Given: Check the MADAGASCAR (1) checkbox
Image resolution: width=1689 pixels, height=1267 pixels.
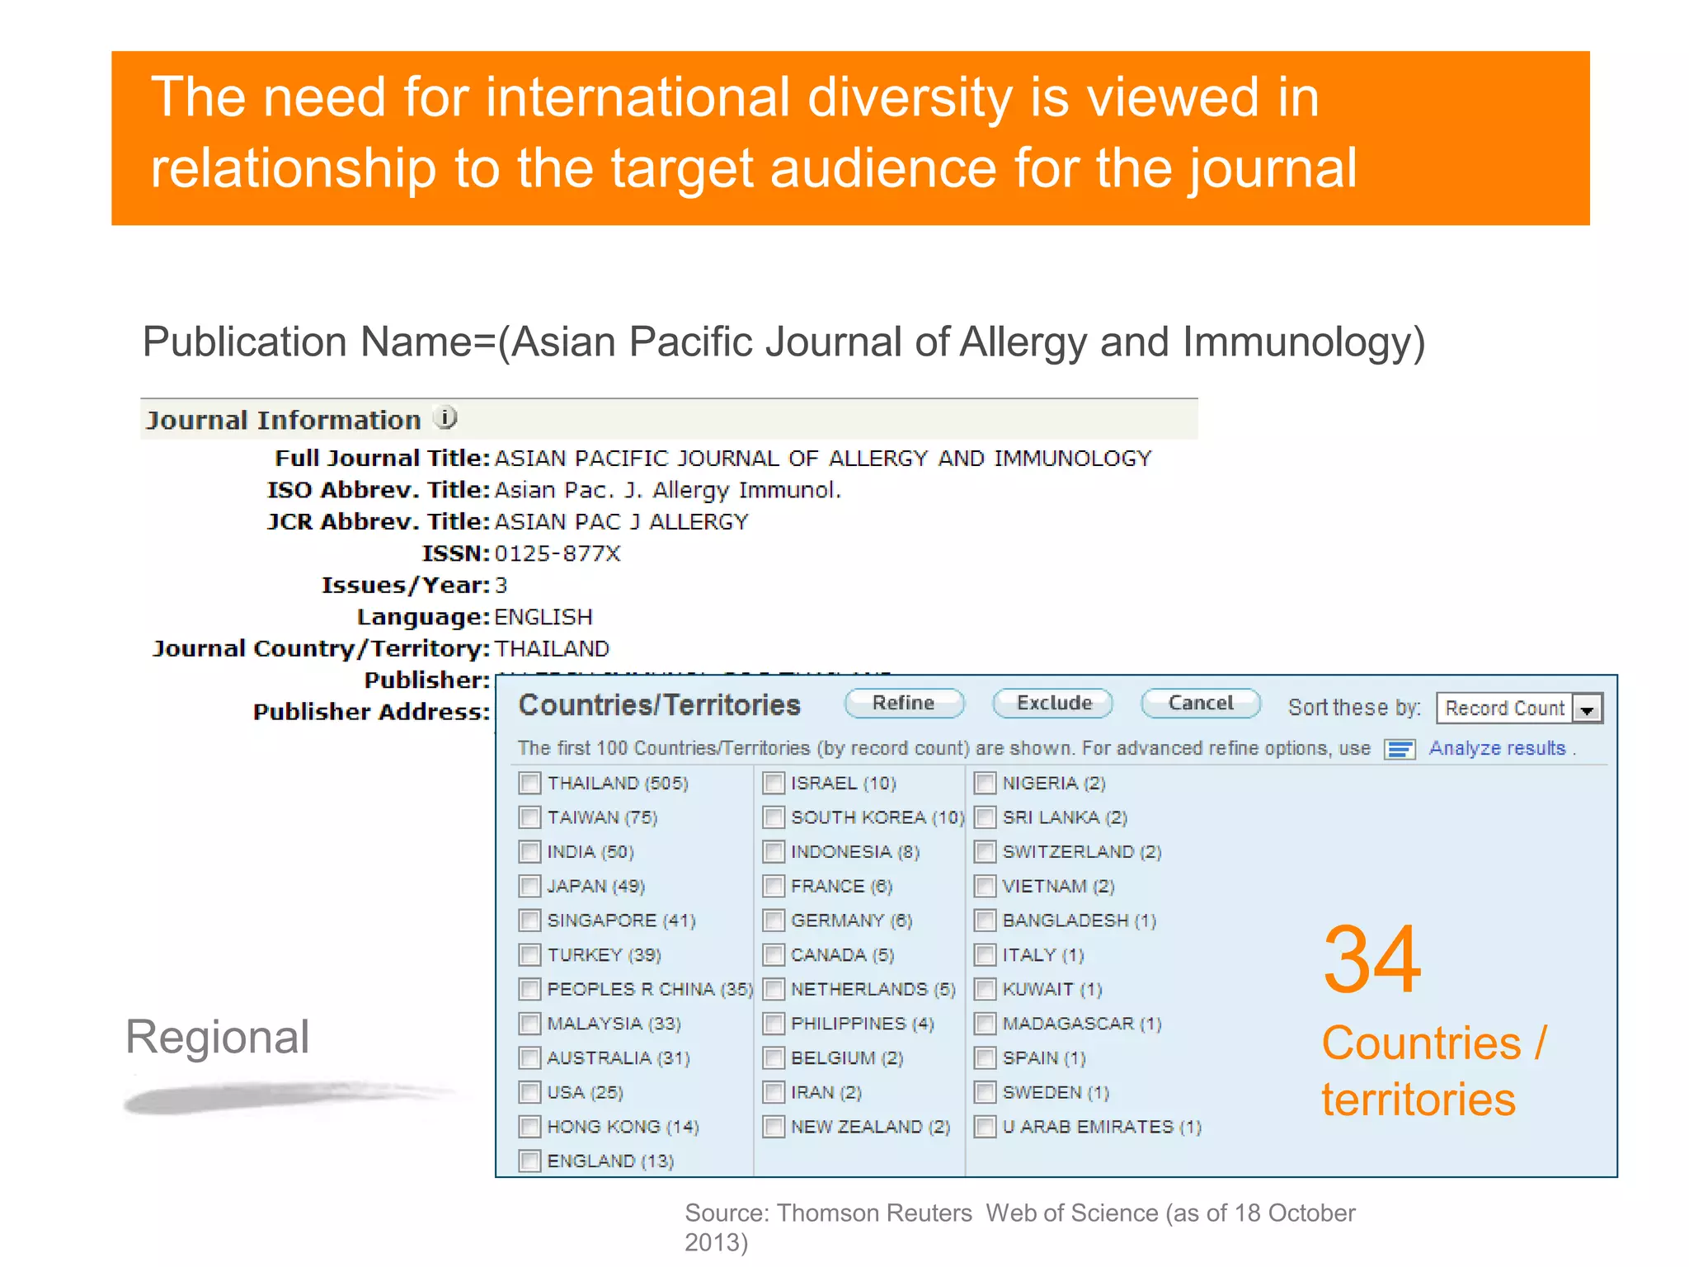Looking at the screenshot, I should [x=985, y=1024].
